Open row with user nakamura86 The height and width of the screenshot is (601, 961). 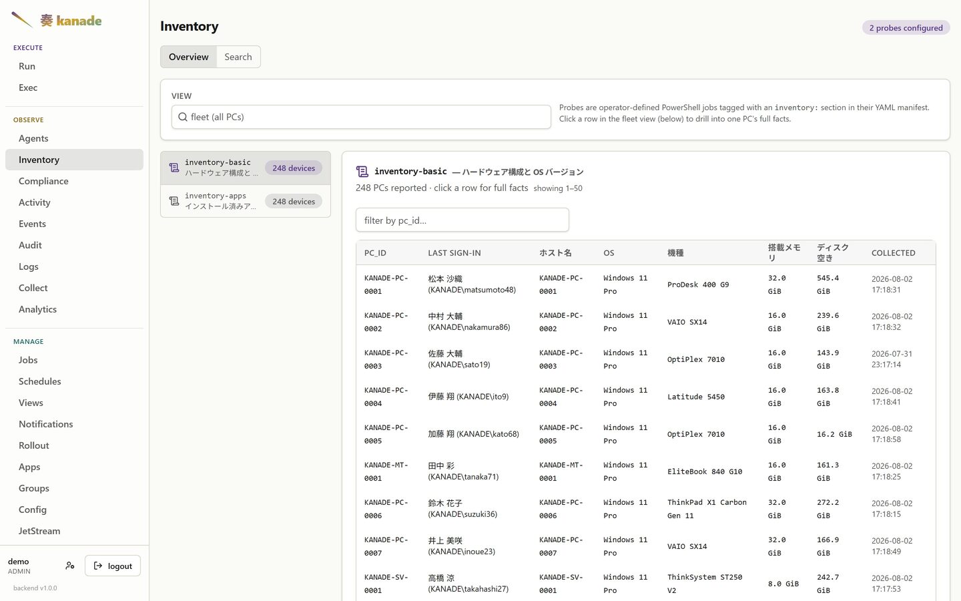tap(645, 322)
